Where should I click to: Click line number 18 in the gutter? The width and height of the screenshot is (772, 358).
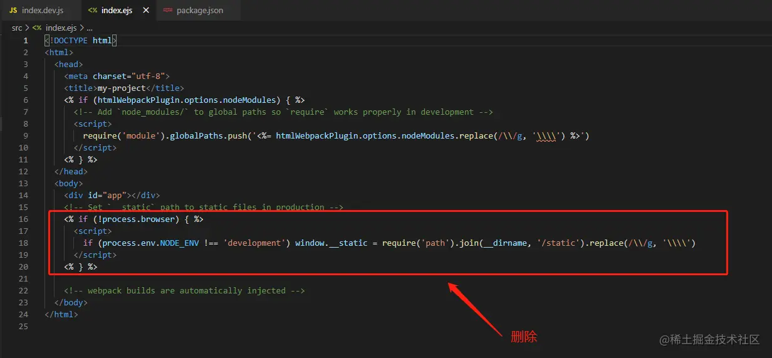pyautogui.click(x=23, y=243)
